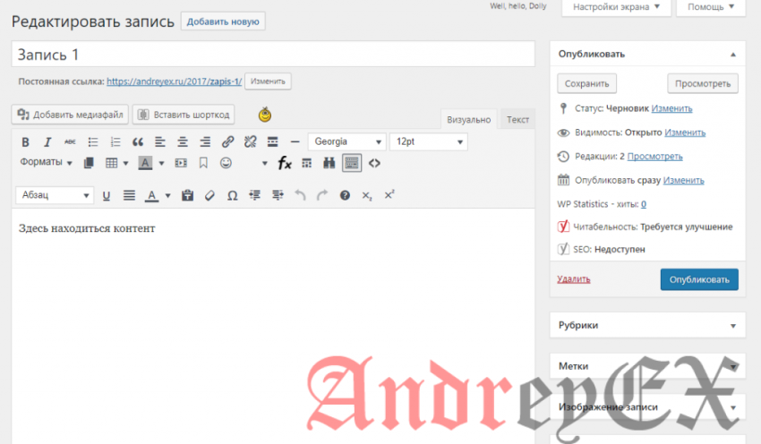The width and height of the screenshot is (761, 444).
Task: Click the copy/duplicate pages icon
Action: 89,163
